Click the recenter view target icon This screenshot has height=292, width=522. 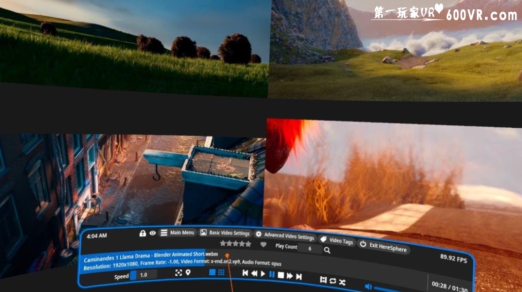pos(178,273)
